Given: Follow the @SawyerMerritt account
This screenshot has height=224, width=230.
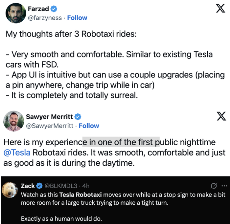Looking at the screenshot, I should coord(89,126).
